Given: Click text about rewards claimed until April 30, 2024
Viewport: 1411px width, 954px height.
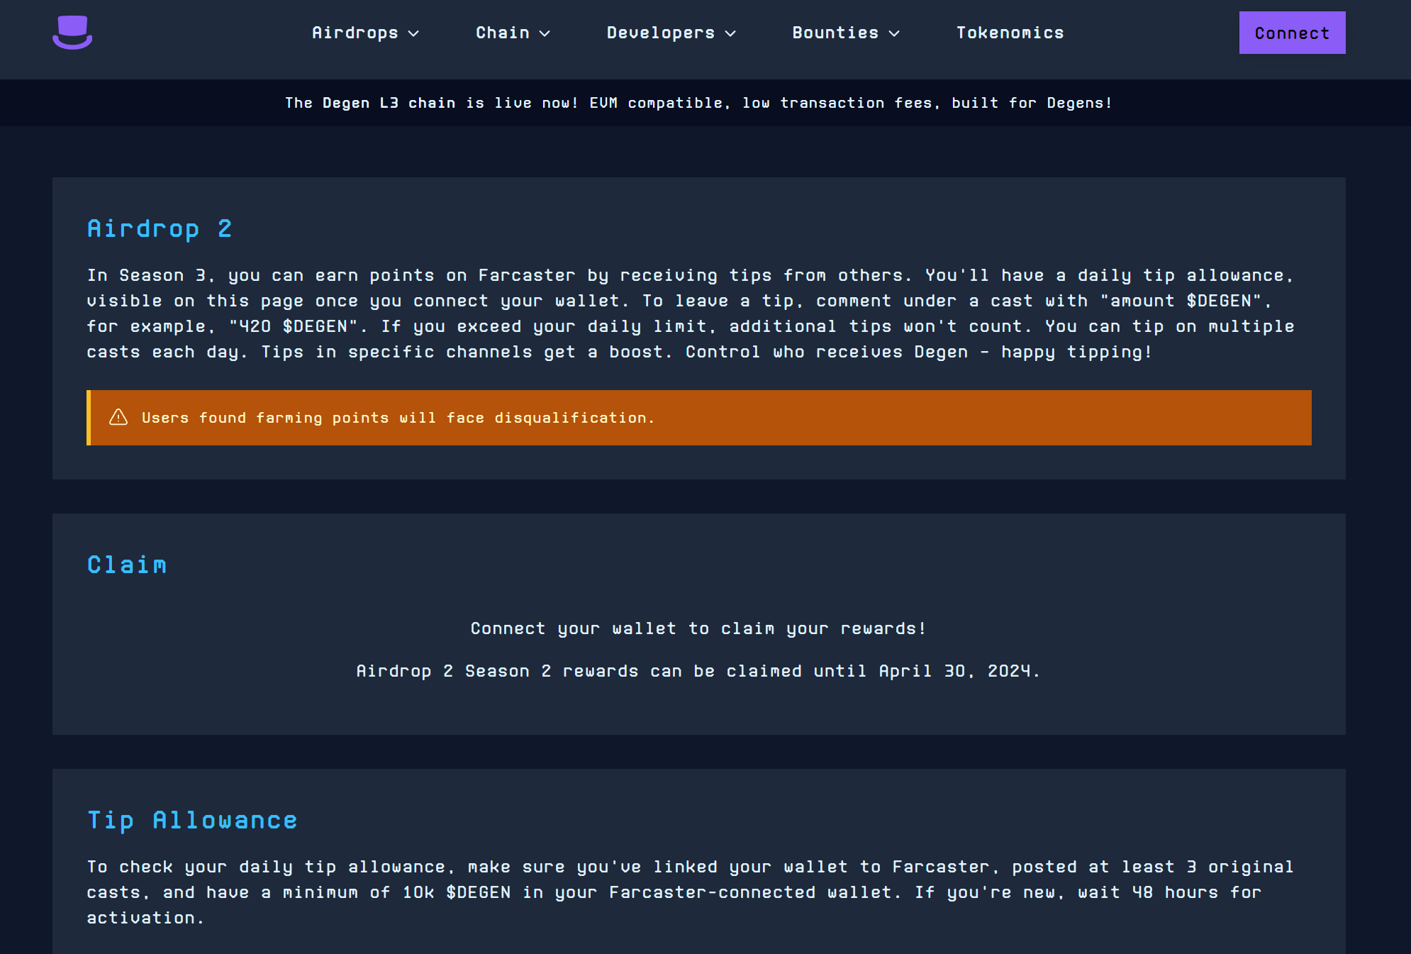Looking at the screenshot, I should click(x=698, y=671).
